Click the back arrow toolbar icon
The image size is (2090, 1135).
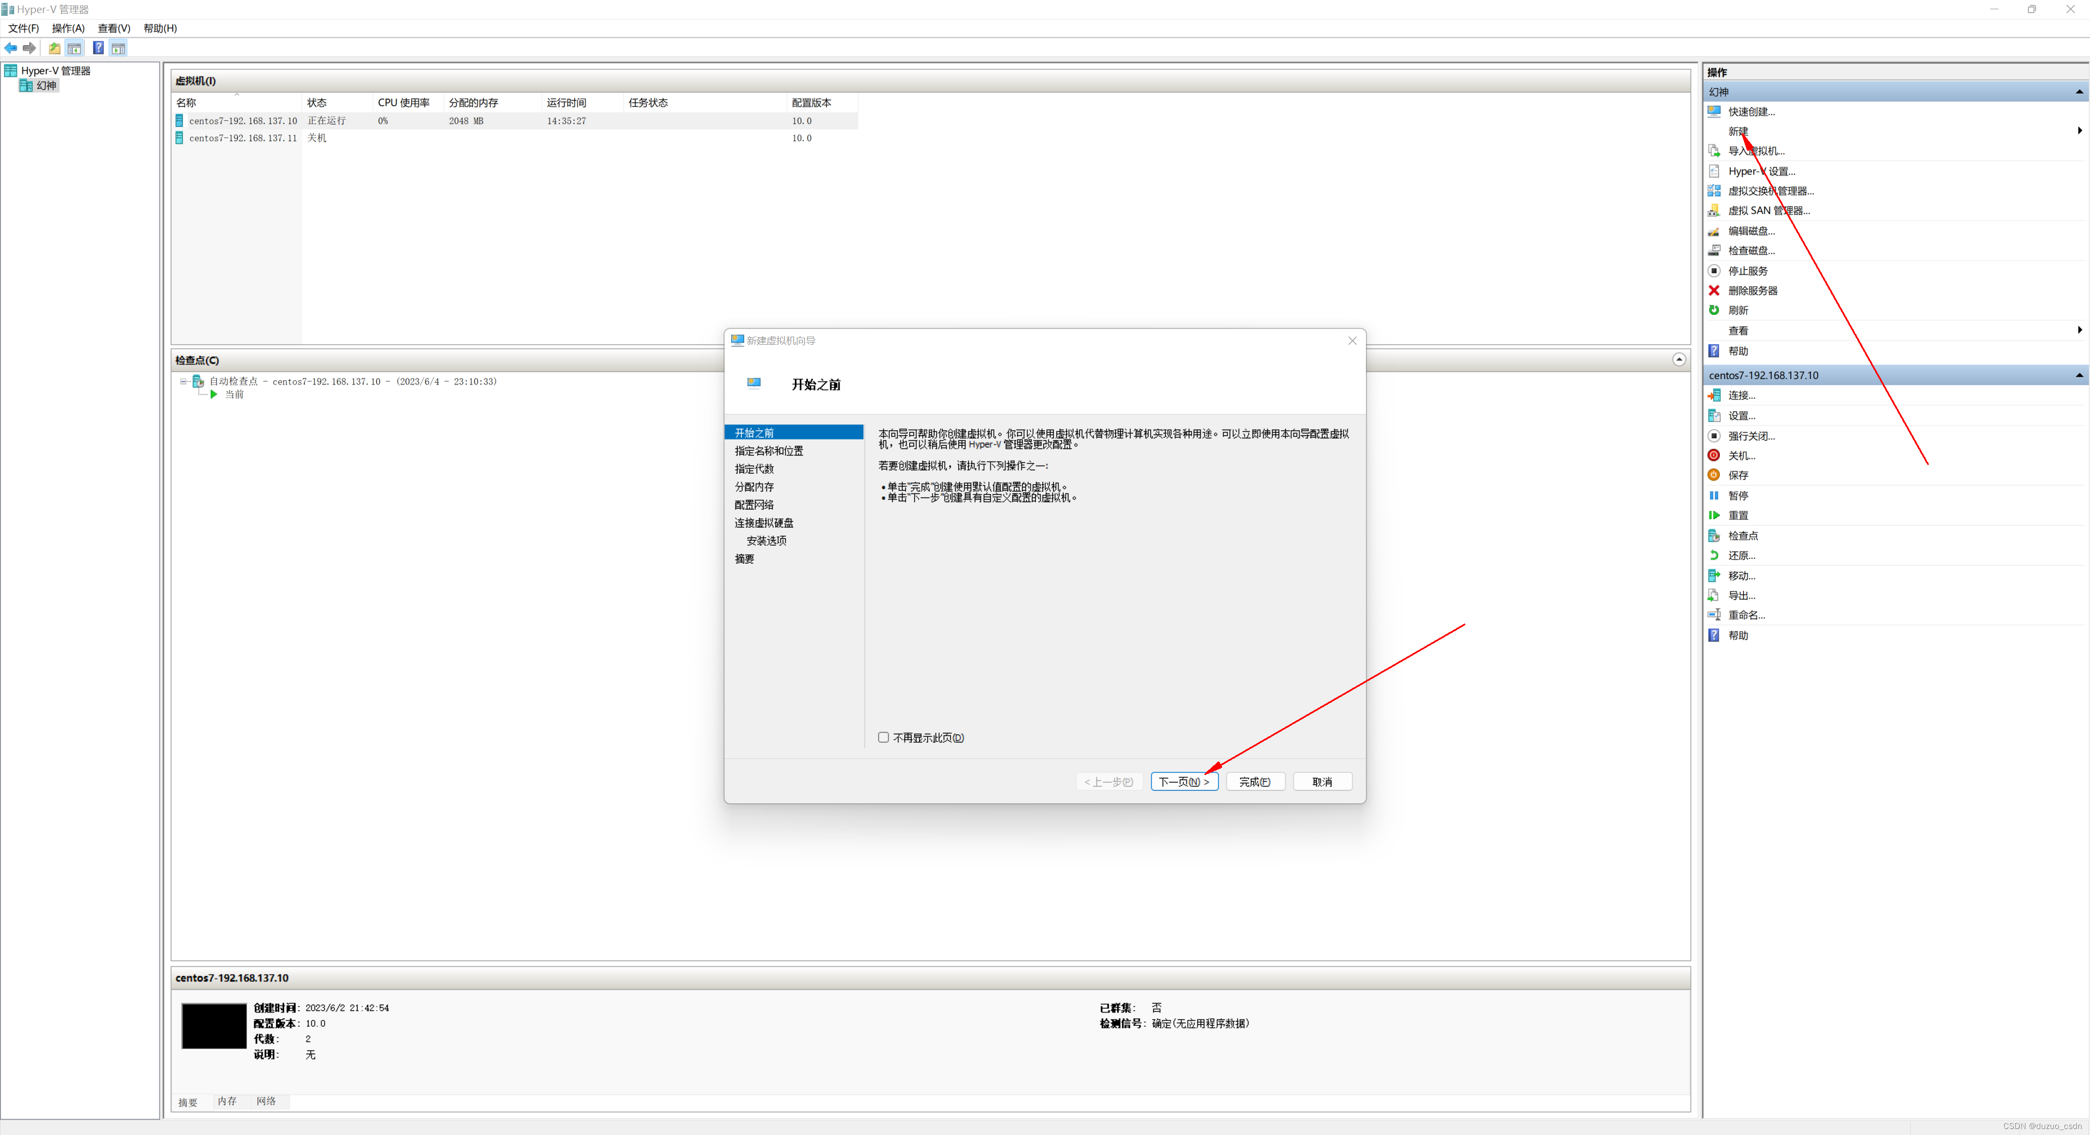(10, 48)
